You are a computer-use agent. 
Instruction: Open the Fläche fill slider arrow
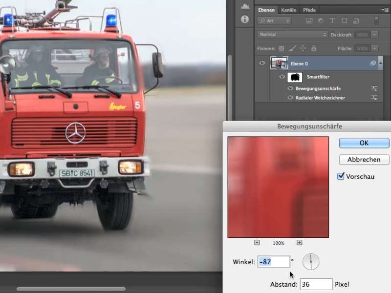click(374, 48)
